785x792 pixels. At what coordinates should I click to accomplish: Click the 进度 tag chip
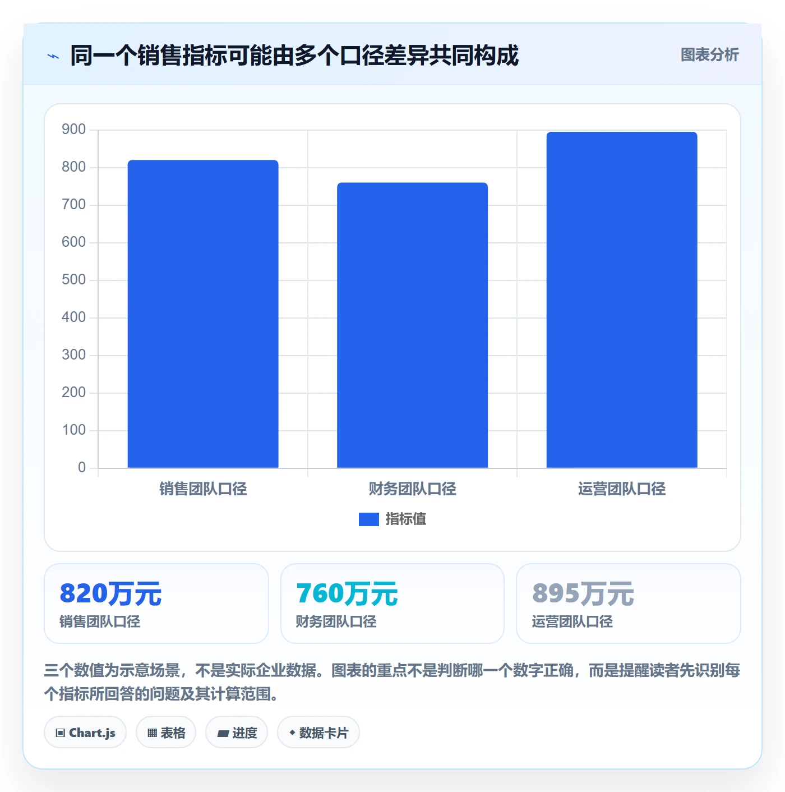[x=237, y=732]
